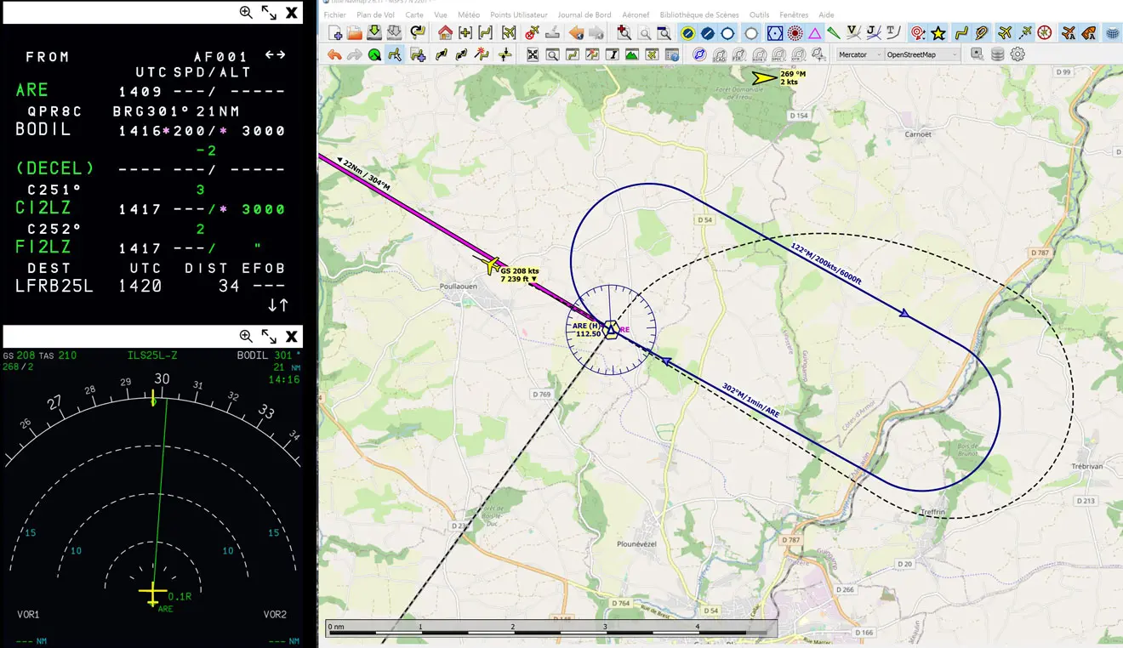Toggle display of FIR airspaces
This screenshot has width=1123, height=648.
pos(738,54)
